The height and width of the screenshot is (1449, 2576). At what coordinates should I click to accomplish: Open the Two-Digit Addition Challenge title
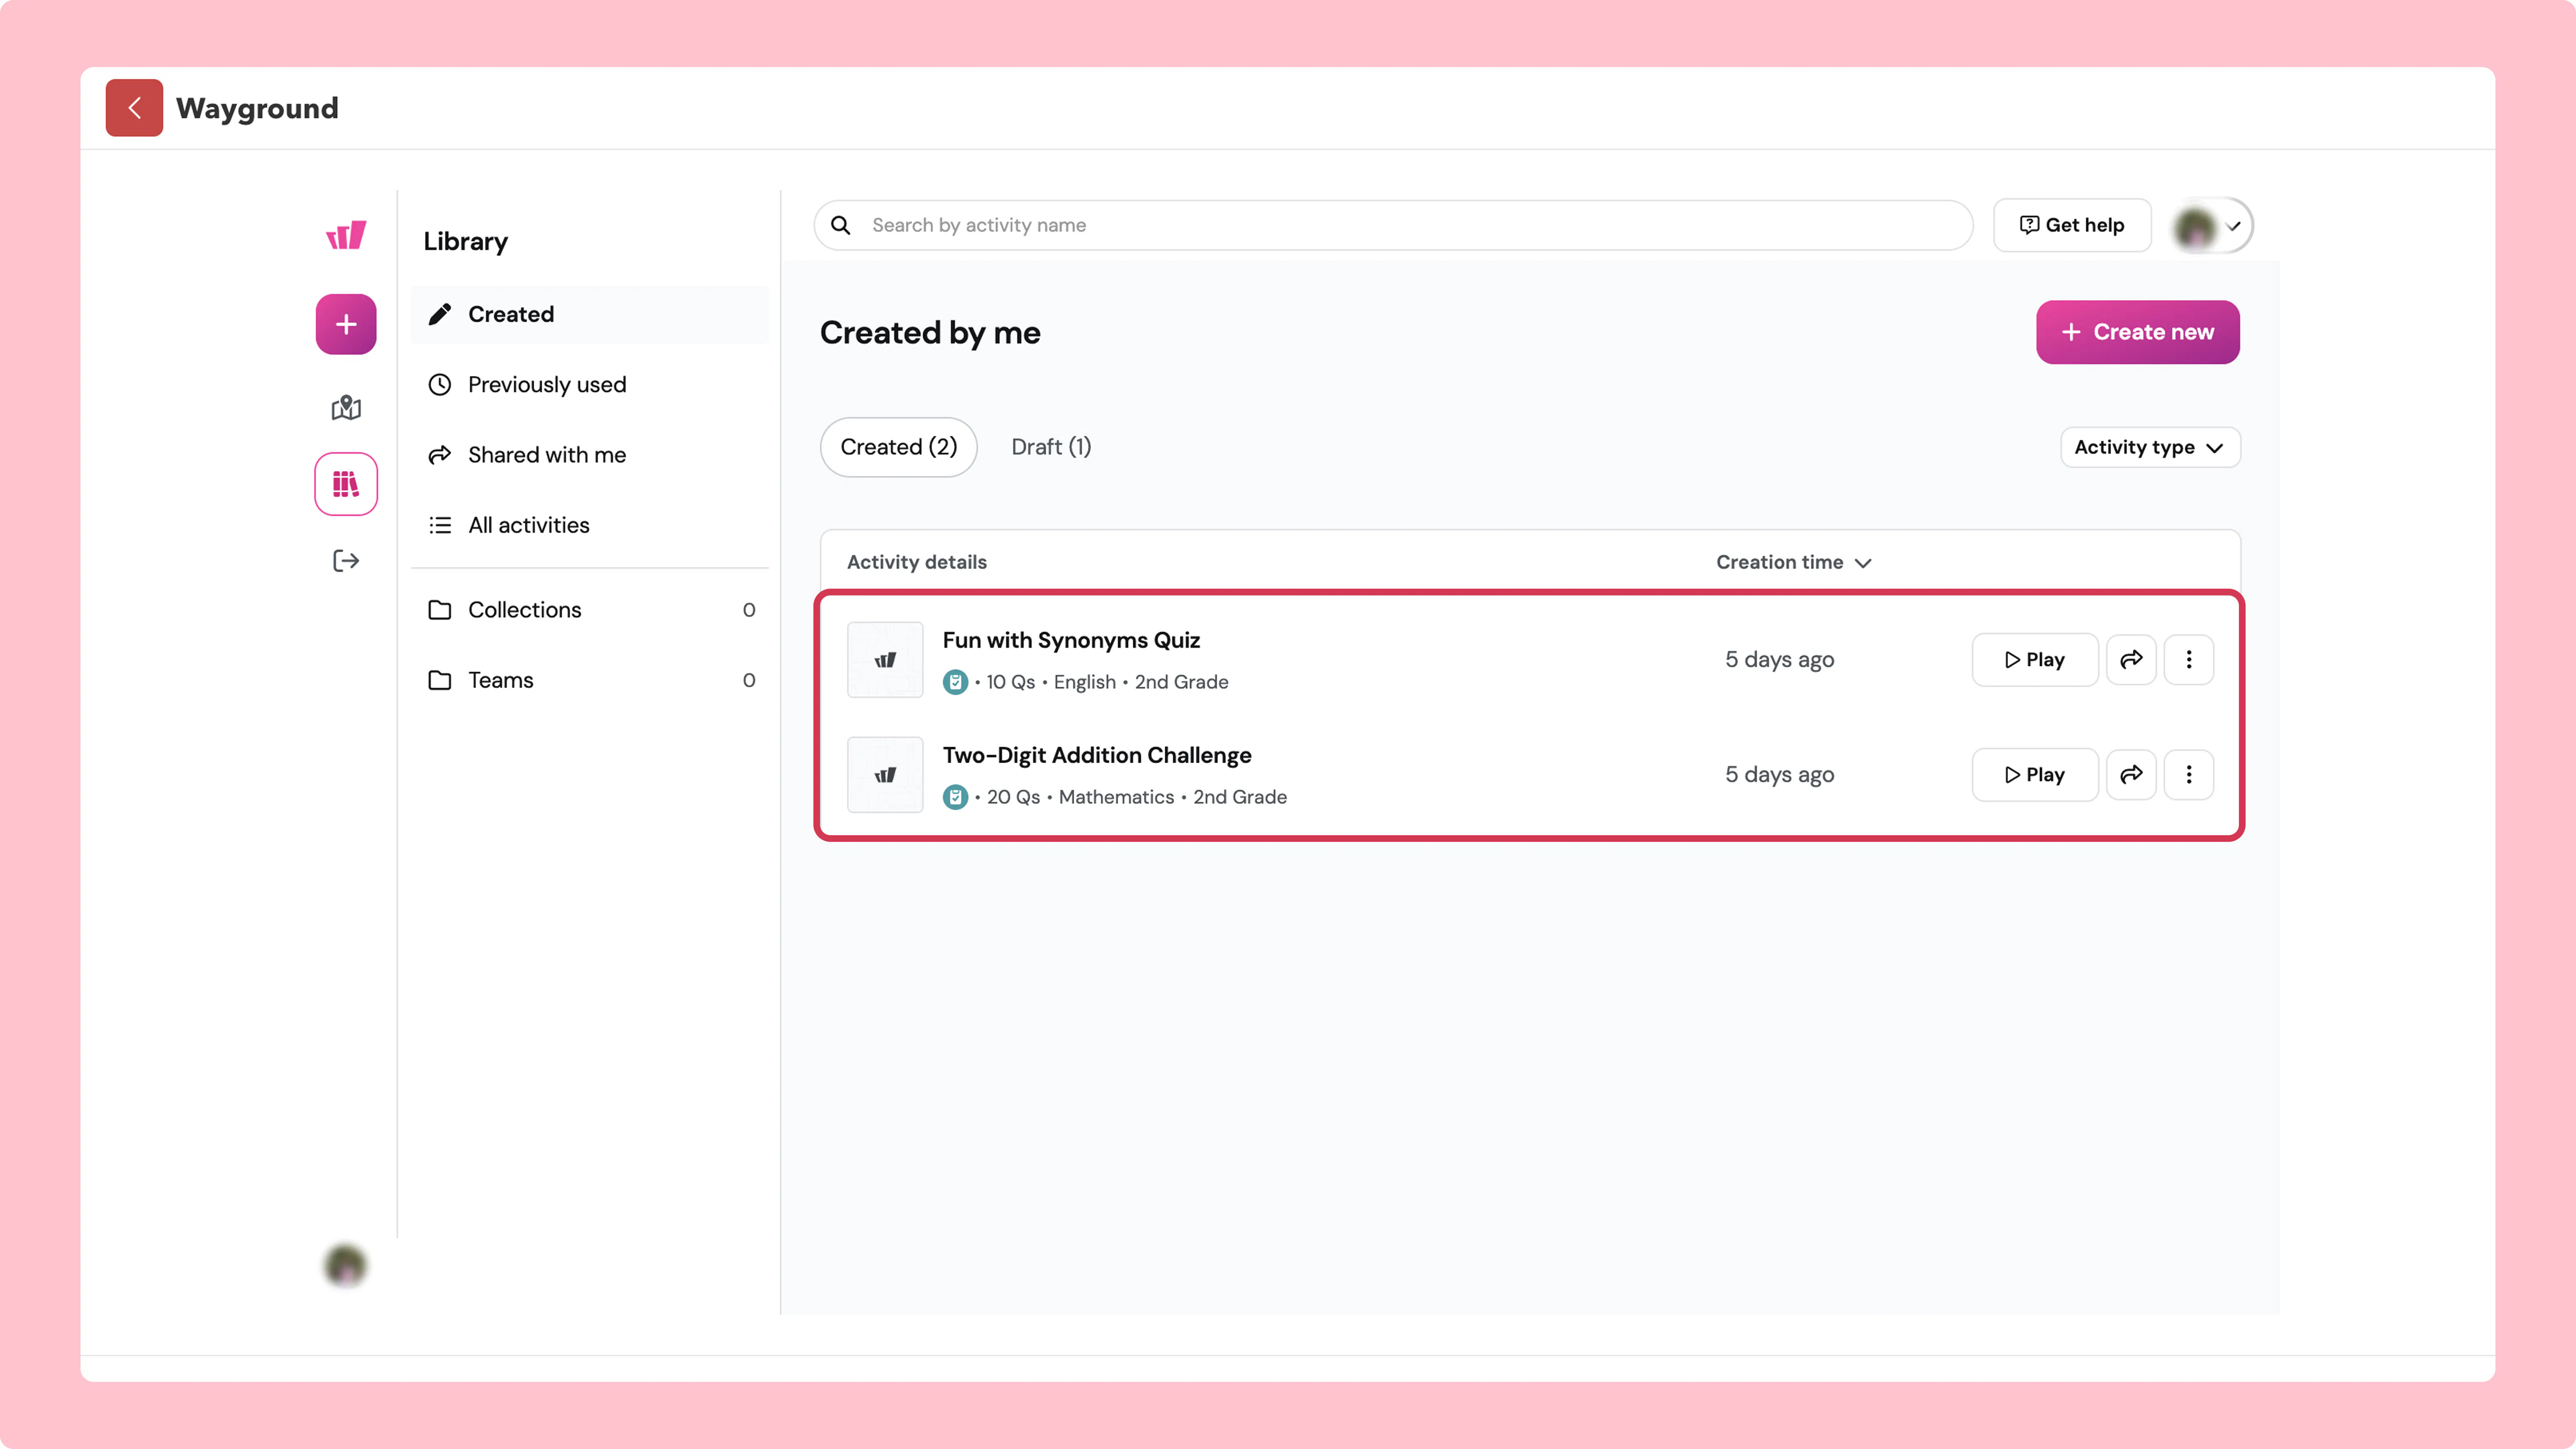(1097, 755)
